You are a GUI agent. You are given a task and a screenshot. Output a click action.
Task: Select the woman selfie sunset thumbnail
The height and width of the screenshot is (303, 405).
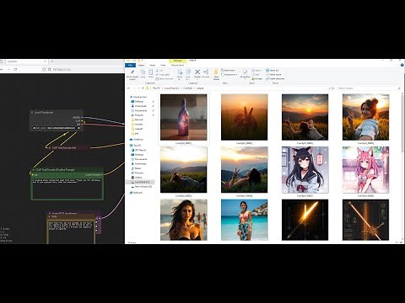tap(365, 117)
